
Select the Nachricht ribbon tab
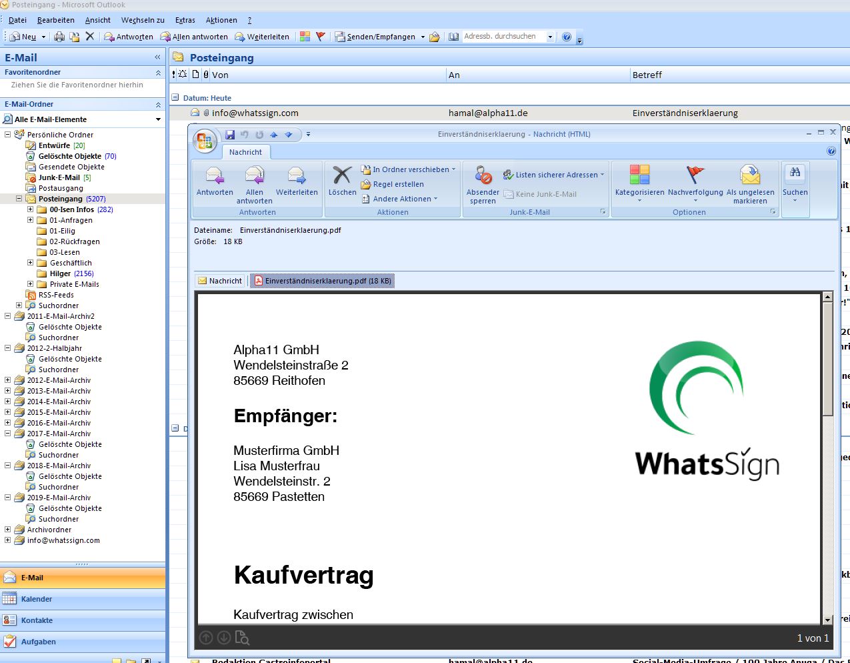(245, 152)
